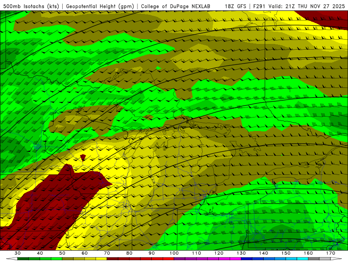Click the "Valid: 21Z THU NOV 27 2025" text
The width and height of the screenshot is (348, 261).
point(307,6)
